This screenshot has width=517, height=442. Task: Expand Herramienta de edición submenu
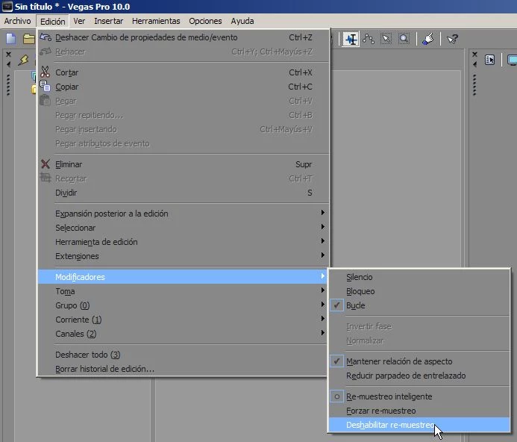click(184, 242)
